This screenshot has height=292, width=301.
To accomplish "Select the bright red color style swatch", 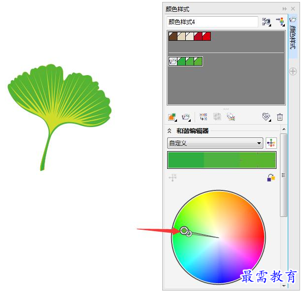I will pyautogui.click(x=206, y=36).
